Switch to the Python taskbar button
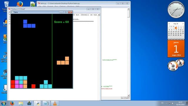 coord(38,103)
